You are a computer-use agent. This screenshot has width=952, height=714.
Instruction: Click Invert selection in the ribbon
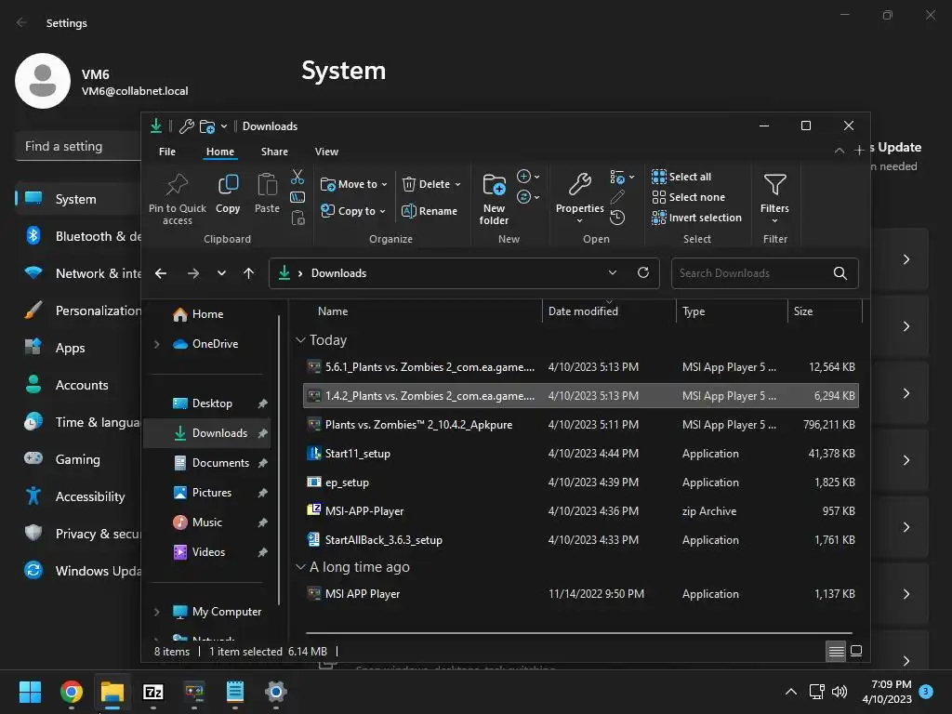697,218
